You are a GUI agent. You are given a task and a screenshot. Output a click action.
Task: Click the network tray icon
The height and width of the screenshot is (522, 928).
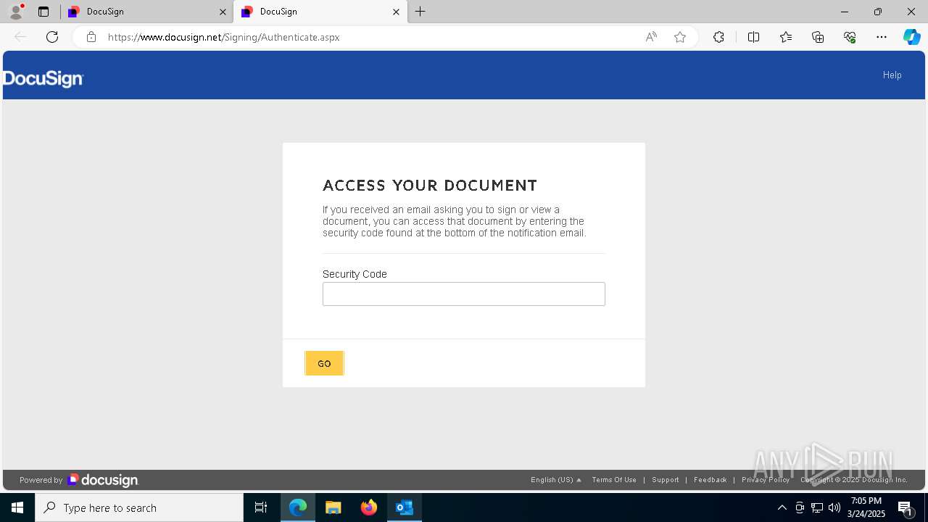tap(817, 507)
